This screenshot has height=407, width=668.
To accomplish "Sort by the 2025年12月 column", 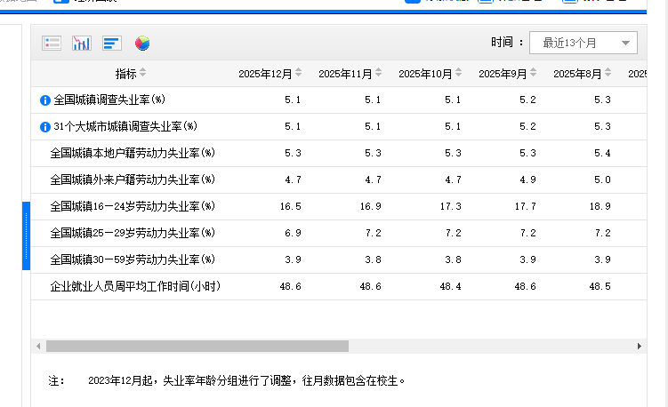I will pyautogui.click(x=299, y=72).
